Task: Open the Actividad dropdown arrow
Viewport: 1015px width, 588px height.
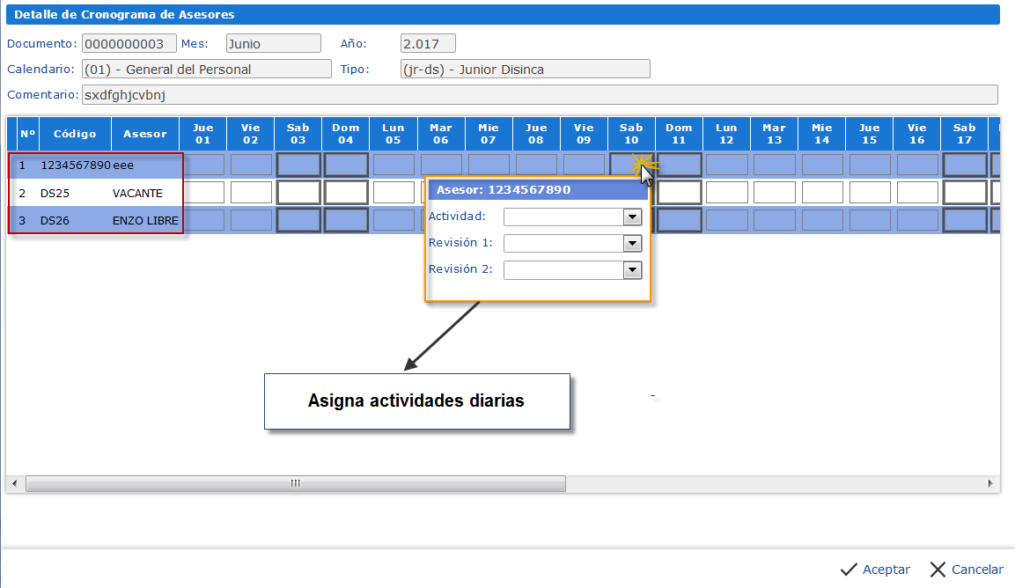Action: 632,217
